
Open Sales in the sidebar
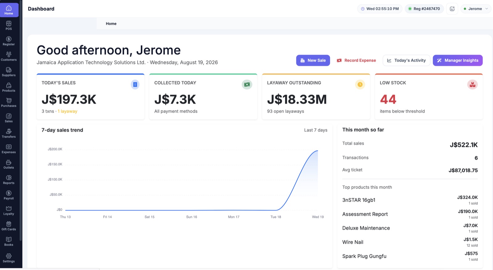(9, 118)
